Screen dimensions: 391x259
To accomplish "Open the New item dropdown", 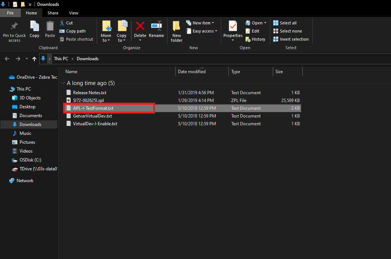I will 200,23.
